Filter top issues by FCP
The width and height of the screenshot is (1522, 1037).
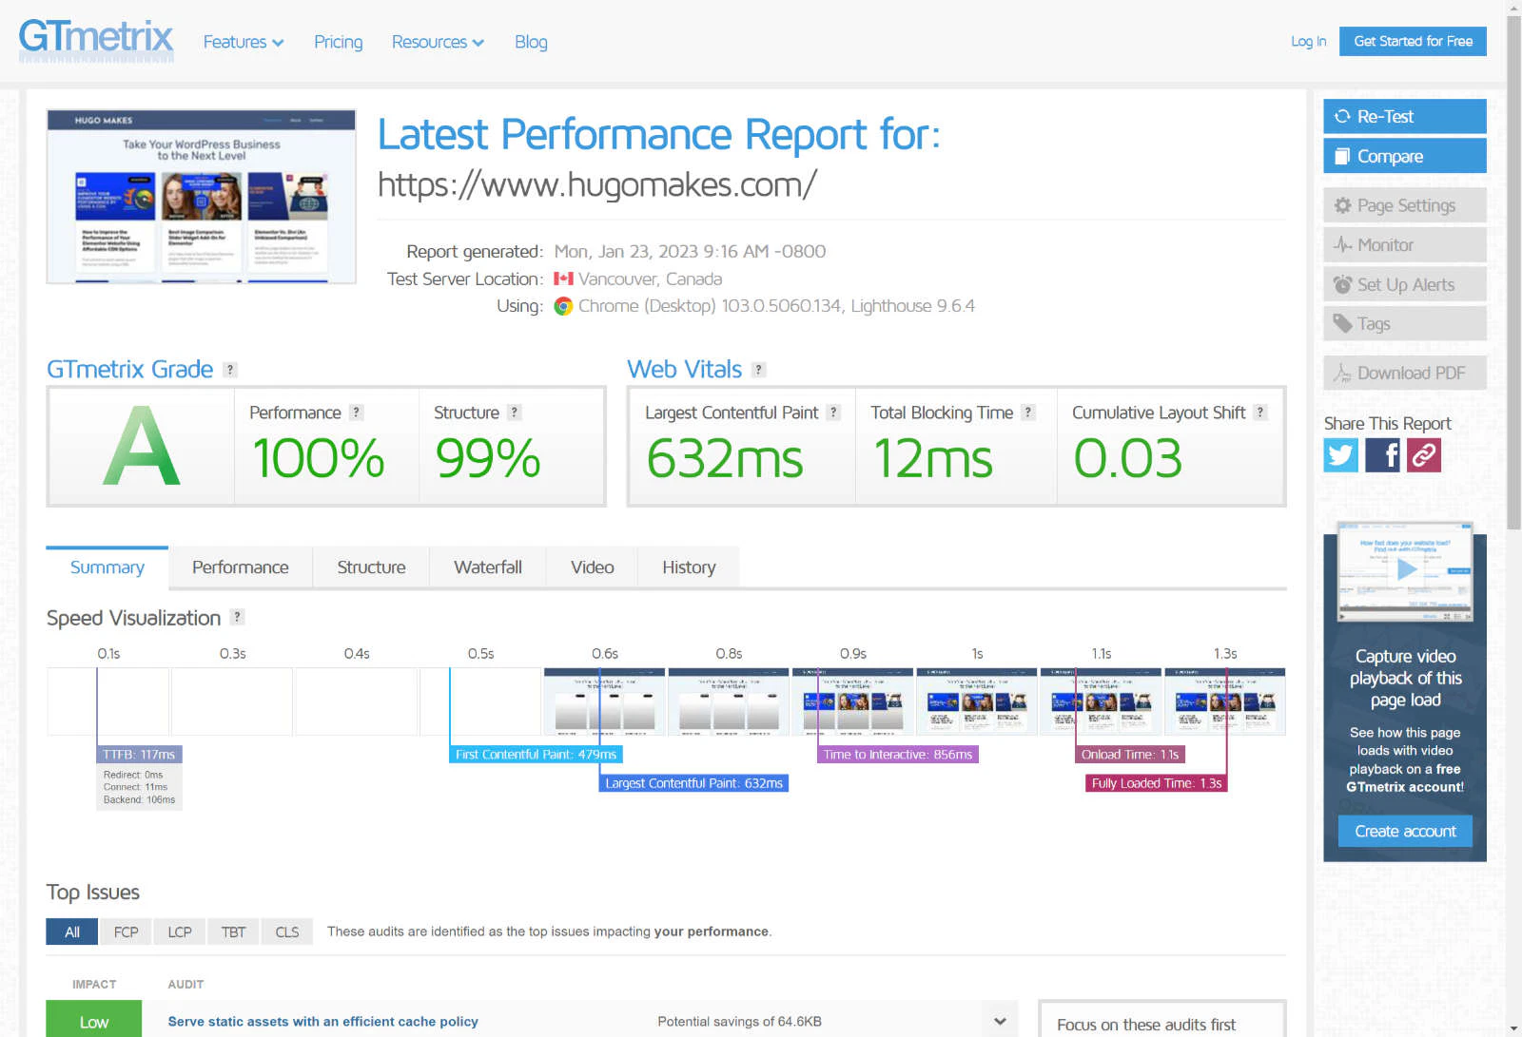coord(126,931)
